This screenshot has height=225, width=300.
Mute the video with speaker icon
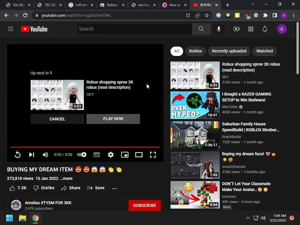click(45, 155)
